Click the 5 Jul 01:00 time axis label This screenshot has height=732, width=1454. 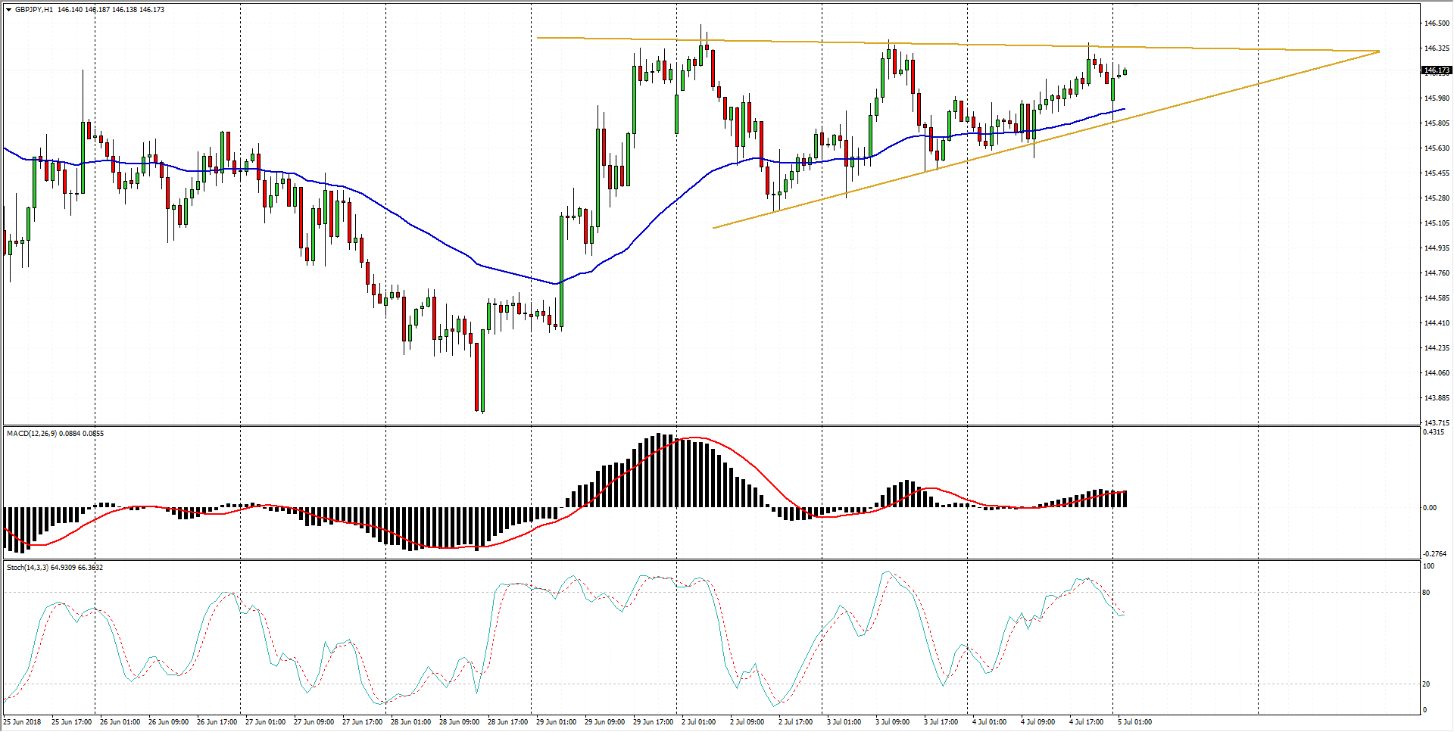(1134, 722)
